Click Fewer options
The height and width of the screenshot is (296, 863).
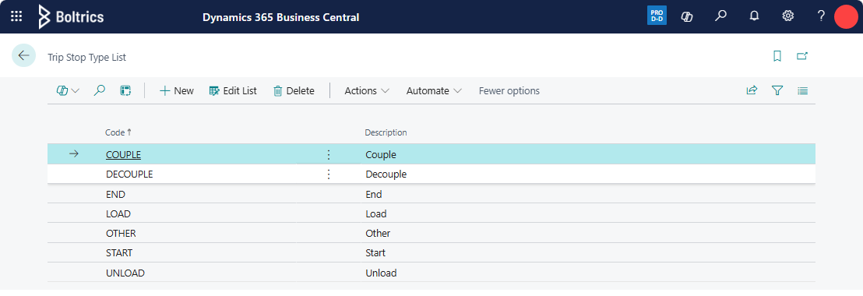click(x=509, y=91)
